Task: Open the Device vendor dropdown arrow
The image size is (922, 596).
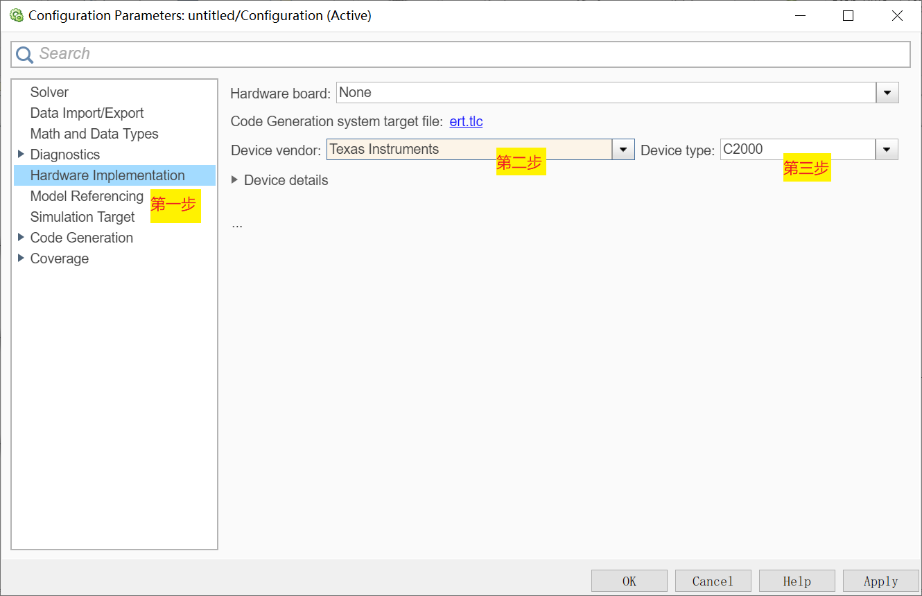Action: [623, 150]
